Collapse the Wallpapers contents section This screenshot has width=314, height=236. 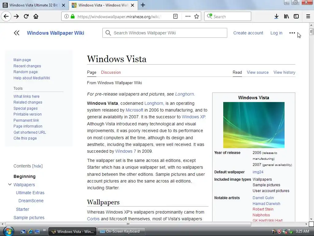pos(10,184)
